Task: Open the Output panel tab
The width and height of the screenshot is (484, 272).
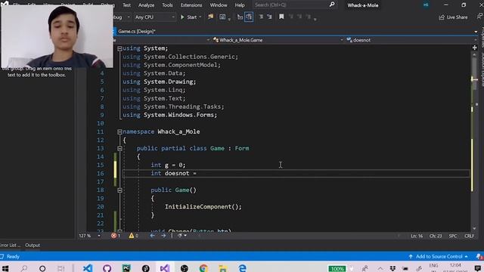Action: coord(33,245)
